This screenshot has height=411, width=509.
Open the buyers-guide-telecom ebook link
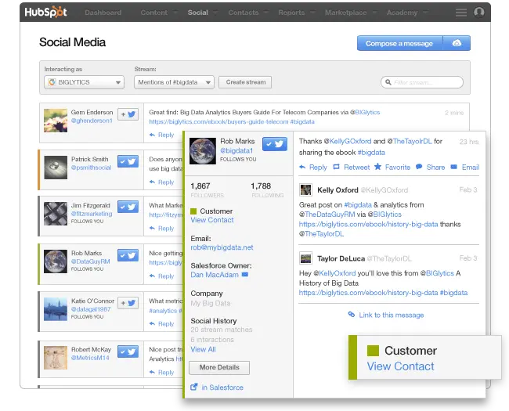[x=218, y=122]
